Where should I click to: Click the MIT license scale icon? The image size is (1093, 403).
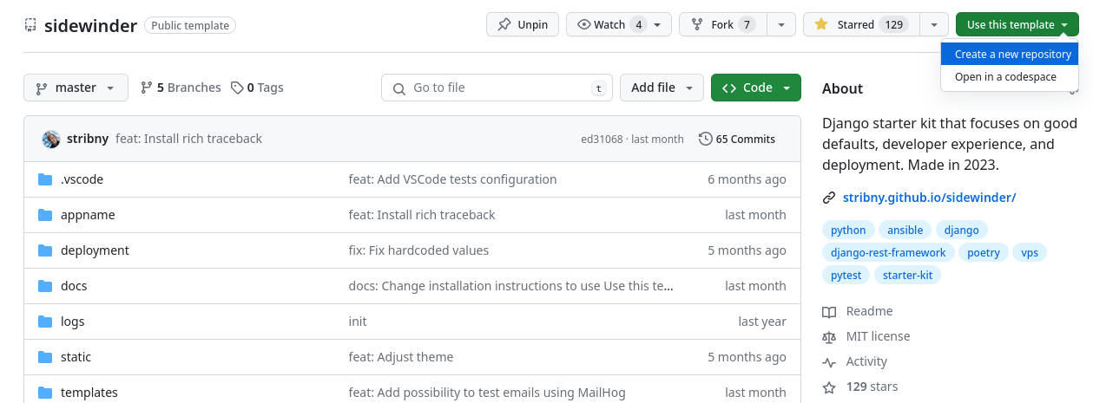(829, 336)
